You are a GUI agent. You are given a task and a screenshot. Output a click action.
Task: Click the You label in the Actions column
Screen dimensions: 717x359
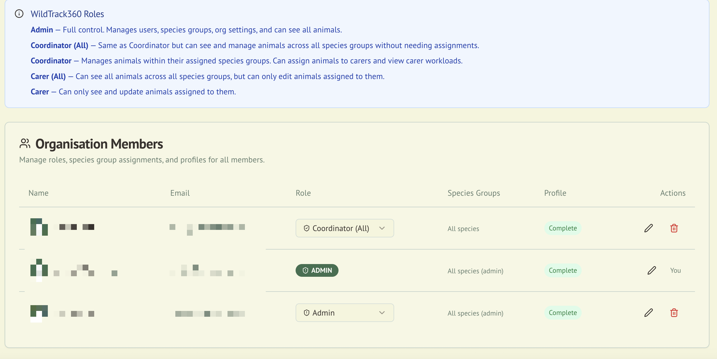[676, 270]
